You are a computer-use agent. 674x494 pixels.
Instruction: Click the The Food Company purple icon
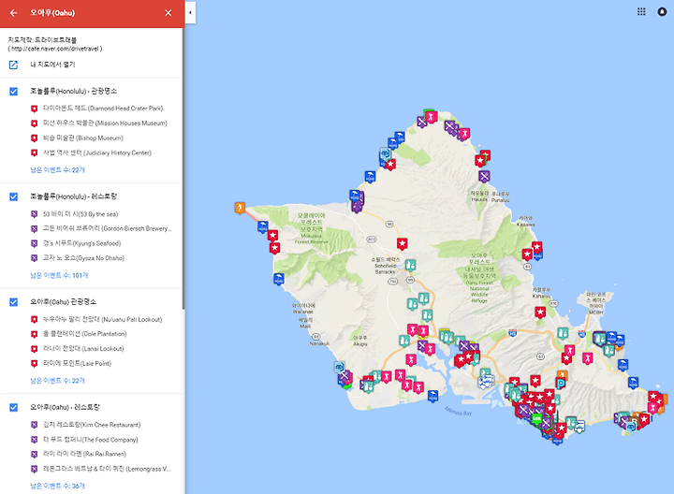[x=35, y=440]
